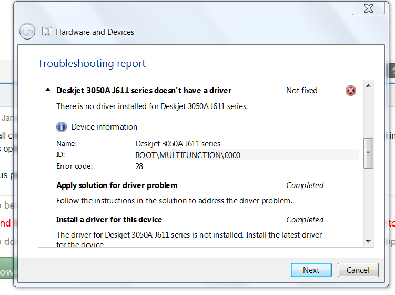The width and height of the screenshot is (395, 295).
Task: Click the 'Name:' label
Action: click(x=66, y=144)
